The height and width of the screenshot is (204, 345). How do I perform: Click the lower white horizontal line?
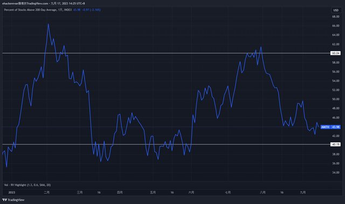166,144
